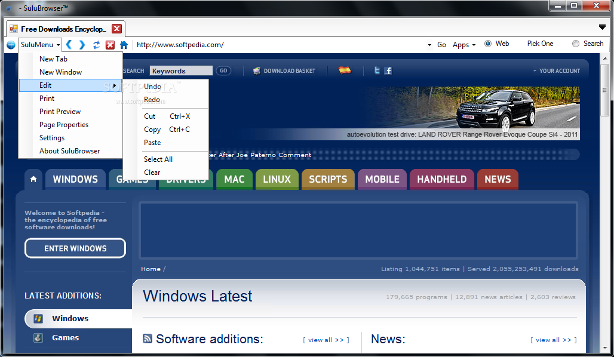The image size is (614, 357).
Task: Click the vertical scrollbar up arrow
Action: point(604,59)
